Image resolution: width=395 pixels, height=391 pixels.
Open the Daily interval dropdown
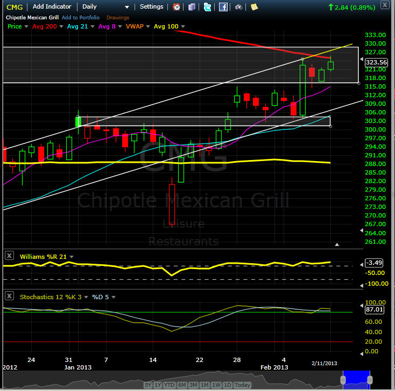click(x=106, y=7)
